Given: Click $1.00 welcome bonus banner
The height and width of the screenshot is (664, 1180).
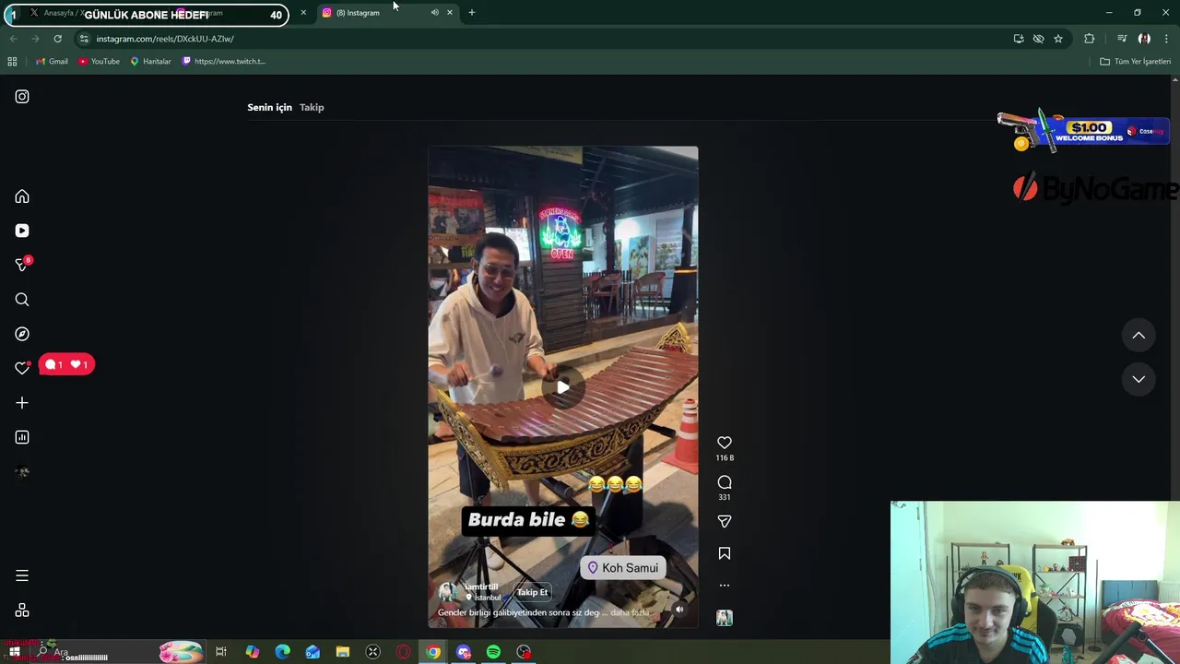Looking at the screenshot, I should click(x=1083, y=131).
